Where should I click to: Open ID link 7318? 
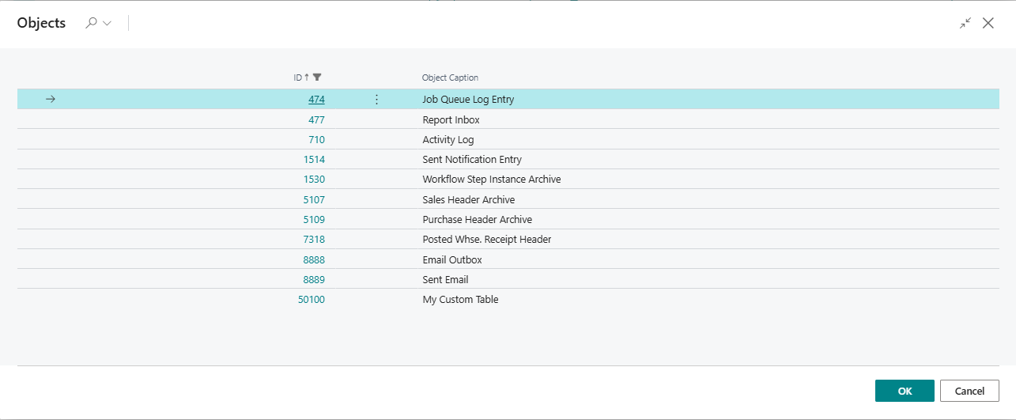(x=314, y=240)
